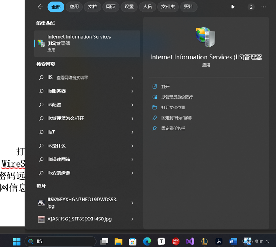This screenshot has height=247, width=276.
Task: Switch to the 照片 filter tab
Action: pos(189,7)
